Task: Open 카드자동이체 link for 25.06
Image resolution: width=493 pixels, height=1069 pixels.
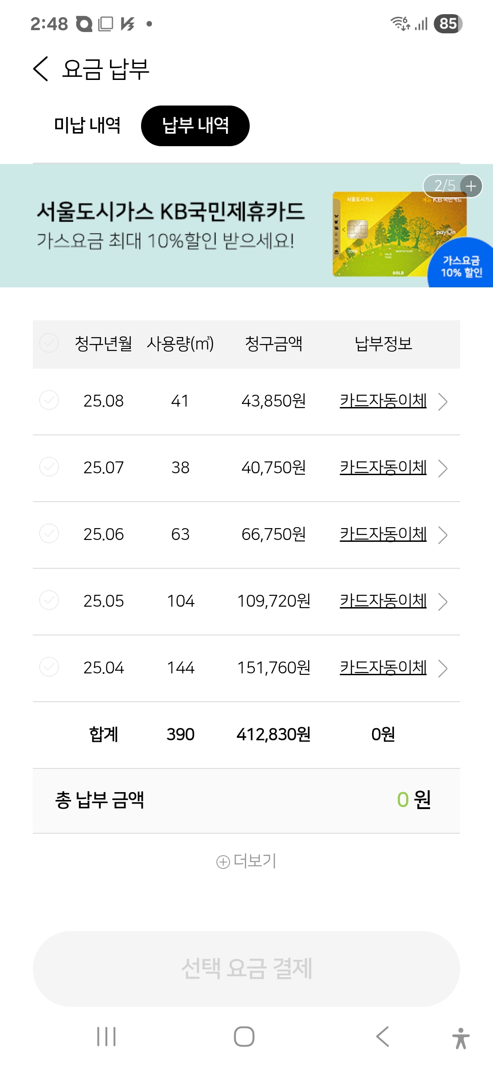Action: pos(383,534)
